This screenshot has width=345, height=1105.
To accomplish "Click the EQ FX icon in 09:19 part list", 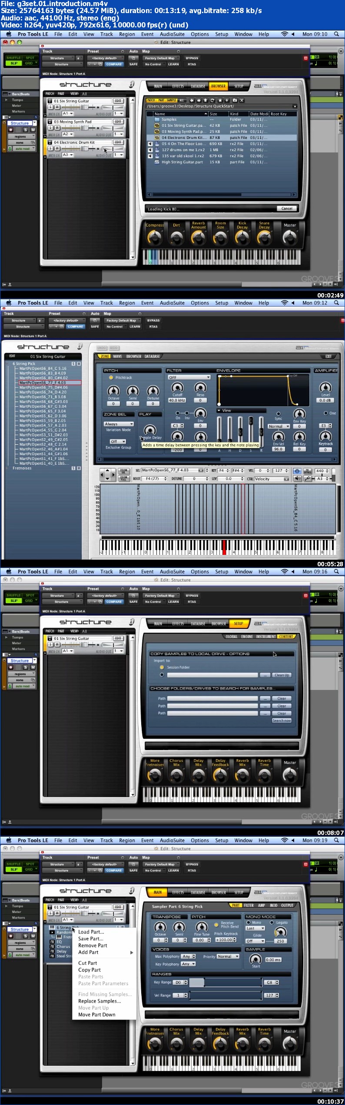I will 52,942.
